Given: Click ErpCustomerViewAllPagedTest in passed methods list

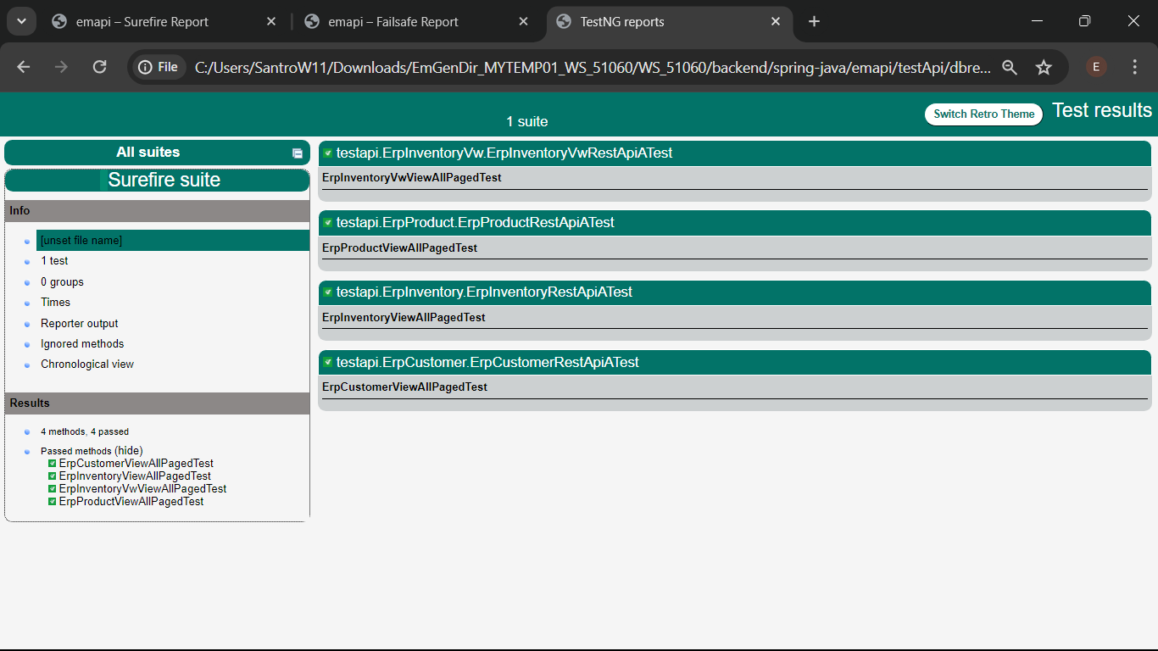Looking at the screenshot, I should [136, 464].
